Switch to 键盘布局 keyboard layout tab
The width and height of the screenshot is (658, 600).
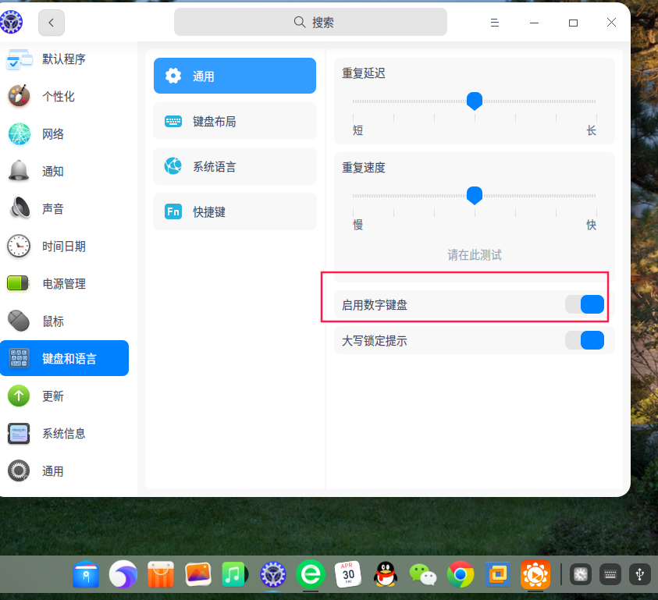[235, 121]
